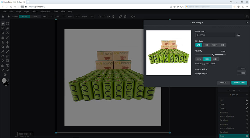This screenshot has width=250, height=138.
Task: Select the Cutout scissors tool
Action: [x=7, y=33]
